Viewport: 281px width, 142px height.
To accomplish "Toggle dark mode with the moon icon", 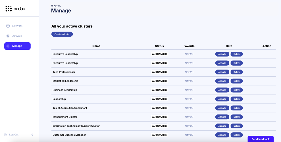I will pos(32,135).
